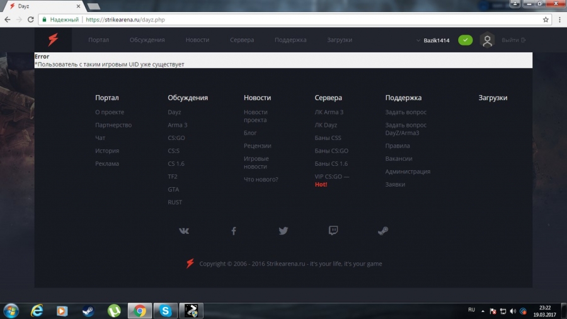Switch to Chrome in the taskbar
Viewport: 567px width, 319px height.
(140, 311)
